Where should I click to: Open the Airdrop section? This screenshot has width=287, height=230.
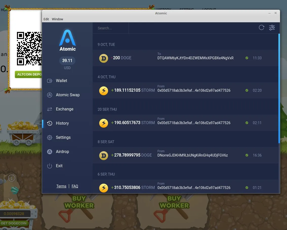[63, 152]
